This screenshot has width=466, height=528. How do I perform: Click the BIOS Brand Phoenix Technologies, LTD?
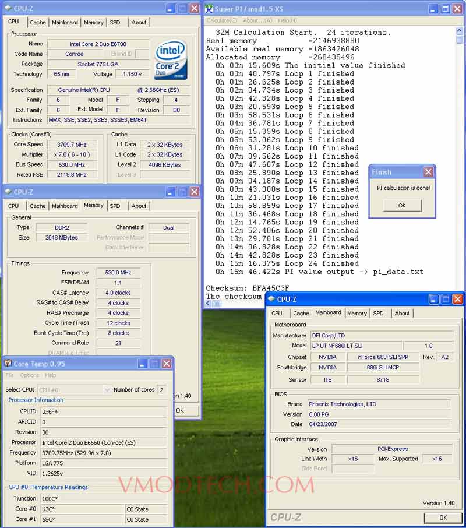click(379, 404)
